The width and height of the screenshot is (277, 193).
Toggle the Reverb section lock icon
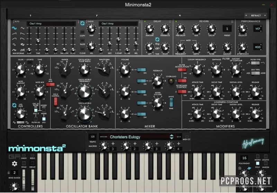pos(232,21)
